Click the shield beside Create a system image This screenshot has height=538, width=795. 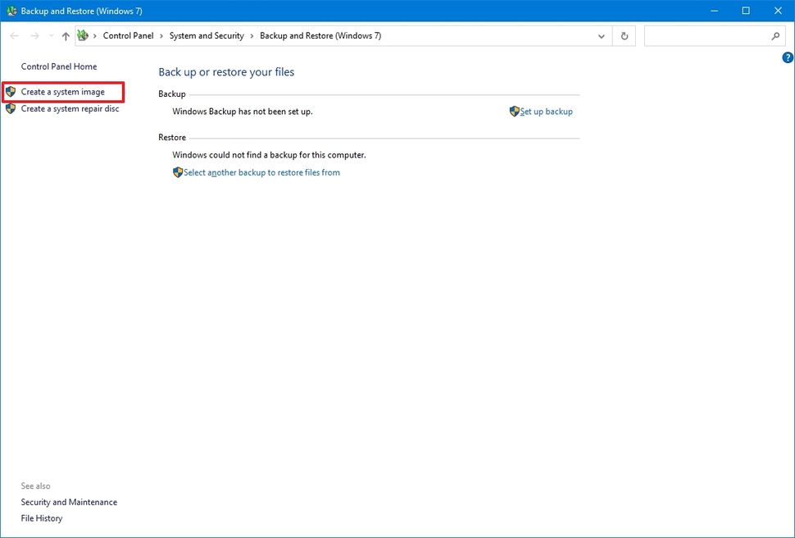coord(11,91)
